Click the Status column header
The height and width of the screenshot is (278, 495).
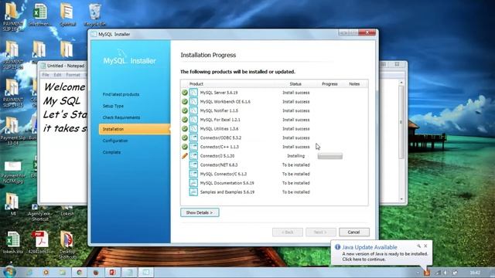(295, 84)
